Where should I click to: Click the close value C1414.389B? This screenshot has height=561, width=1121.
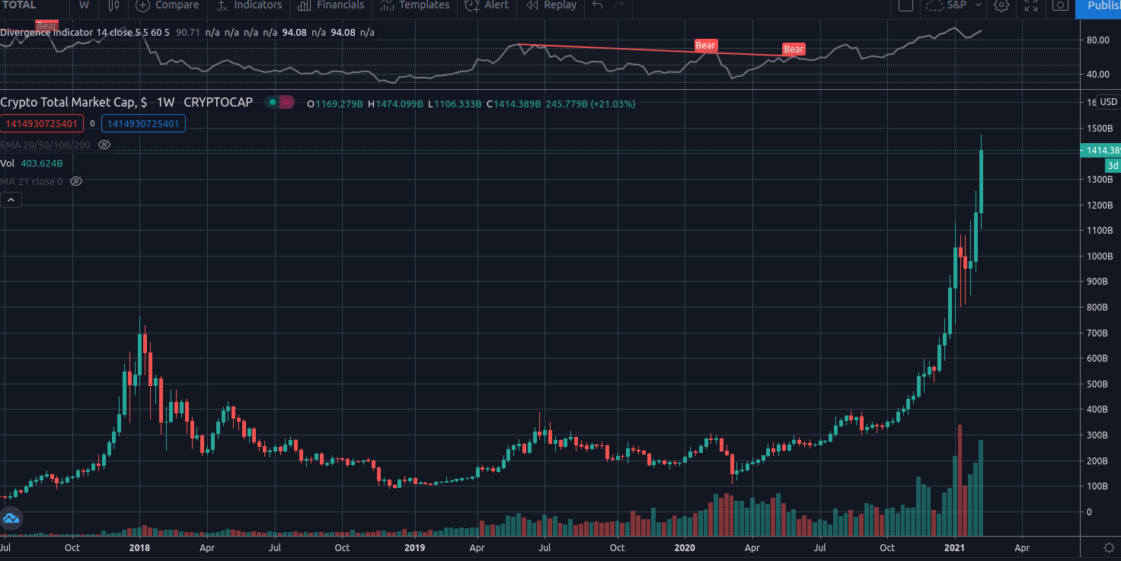(514, 104)
